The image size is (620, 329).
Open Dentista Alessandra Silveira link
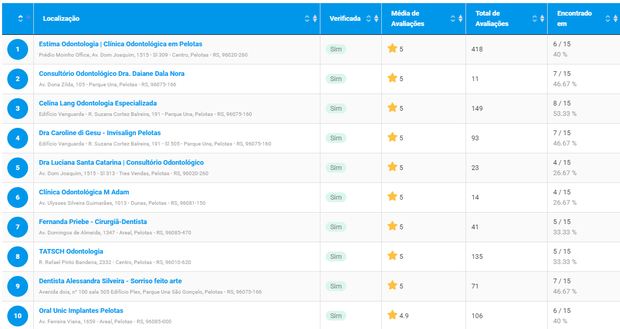point(110,281)
